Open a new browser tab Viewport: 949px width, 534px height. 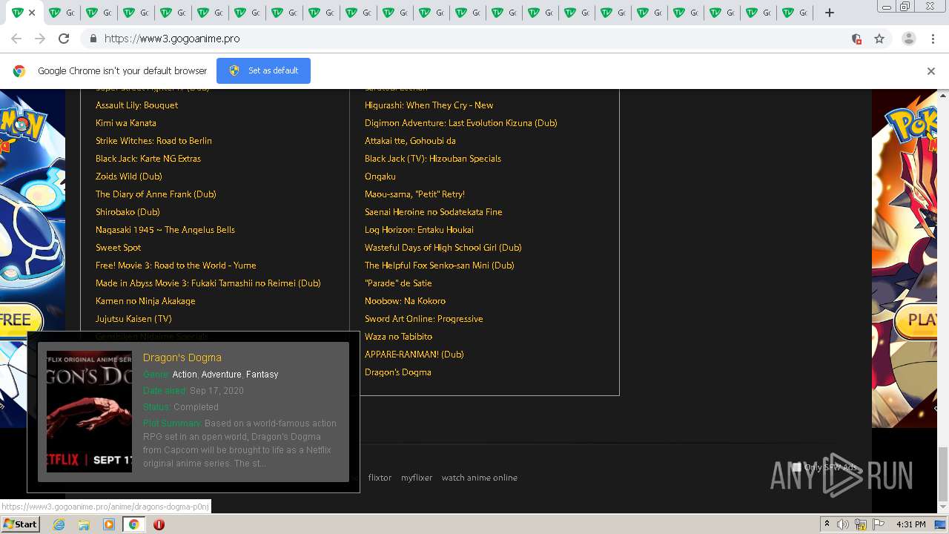[830, 13]
